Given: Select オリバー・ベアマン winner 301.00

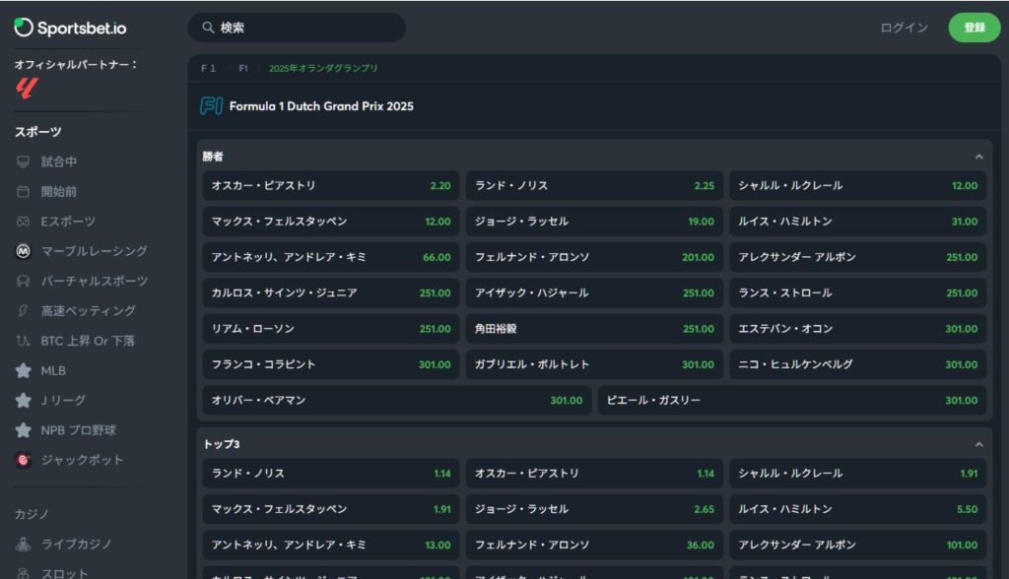Looking at the screenshot, I should 397,400.
